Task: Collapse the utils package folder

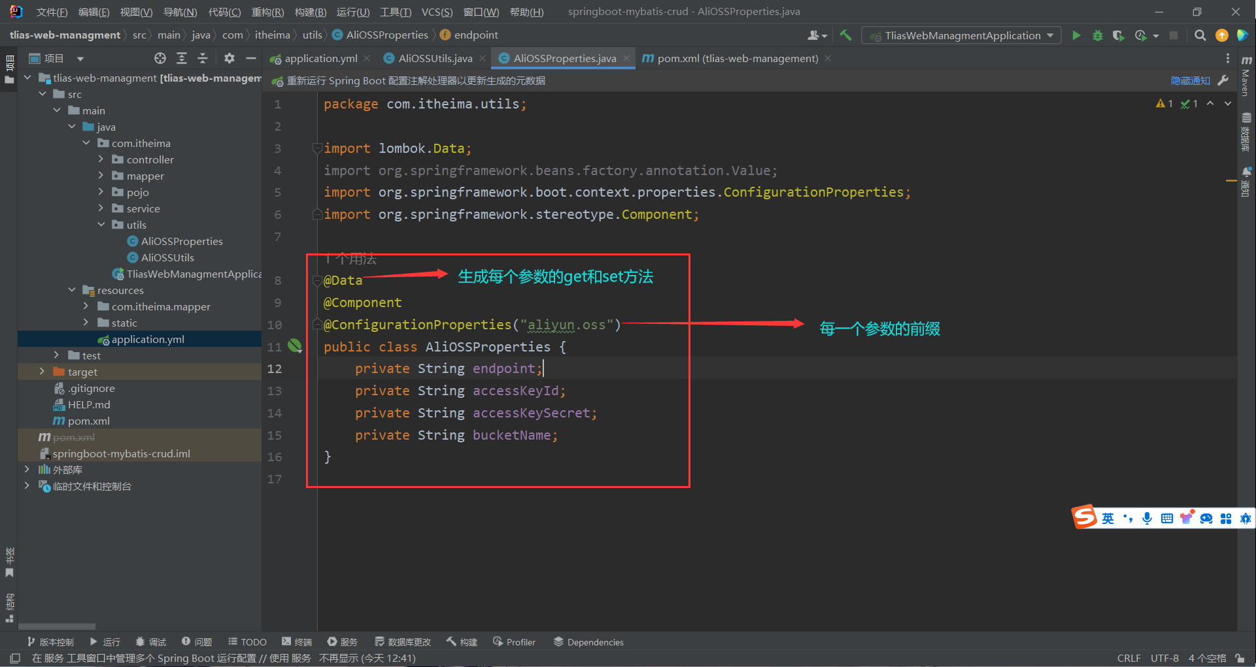Action: (x=101, y=225)
